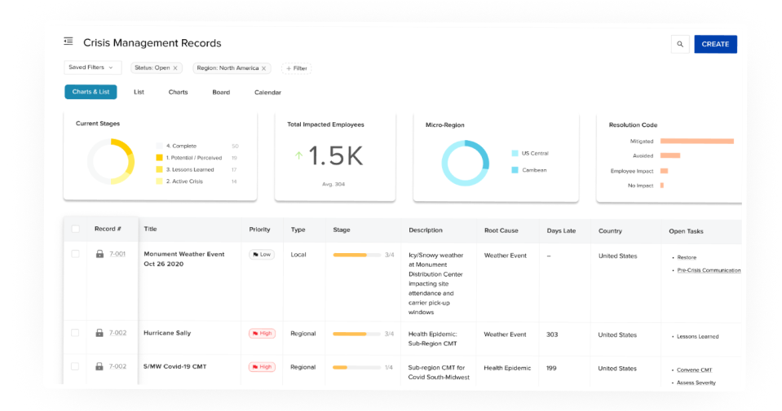The image size is (782, 411).
Task: Remove the Status: Open filter
Action: pyautogui.click(x=175, y=68)
